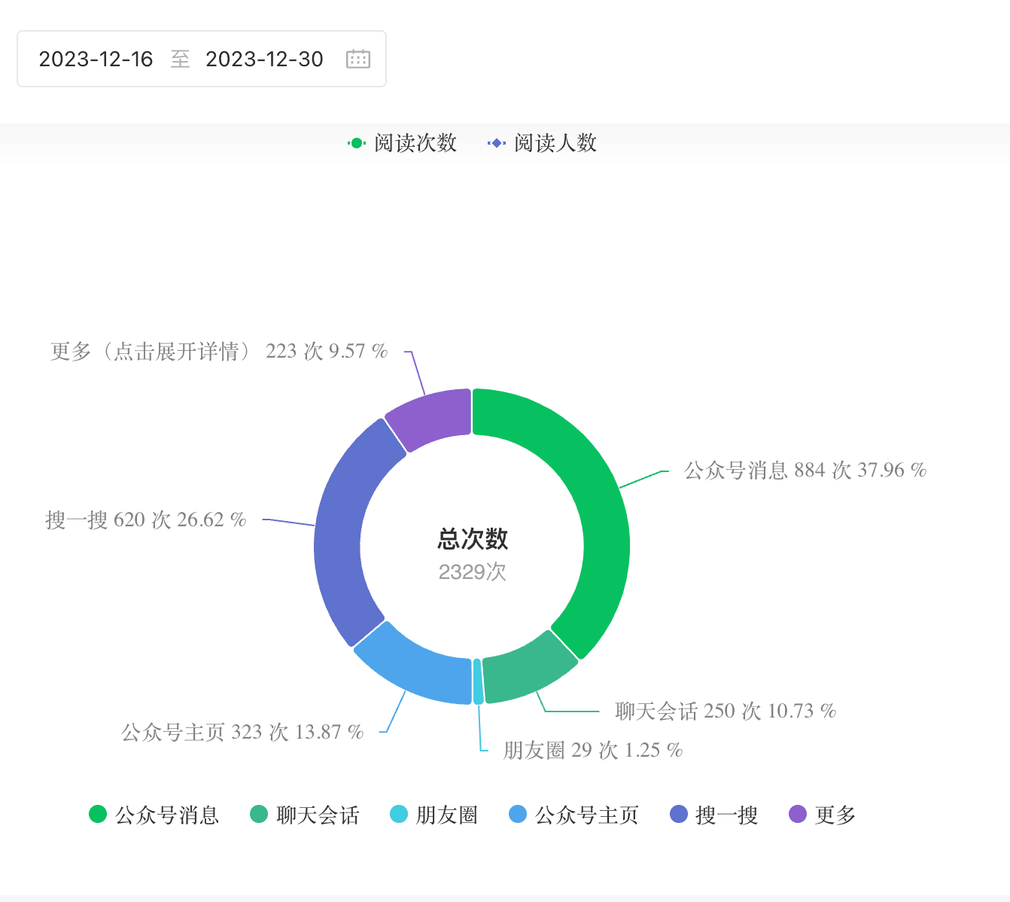Toggle 搜一搜 legend item
This screenshot has width=1010, height=902.
click(713, 815)
